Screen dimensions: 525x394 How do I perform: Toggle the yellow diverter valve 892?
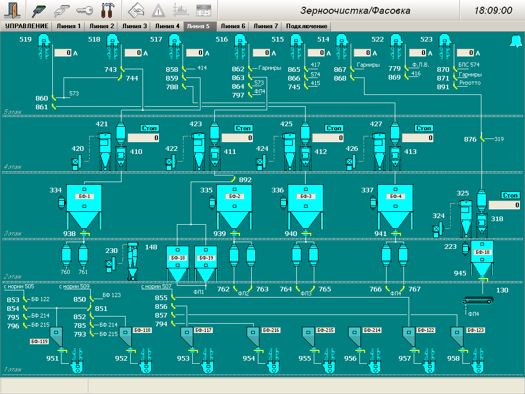click(234, 180)
